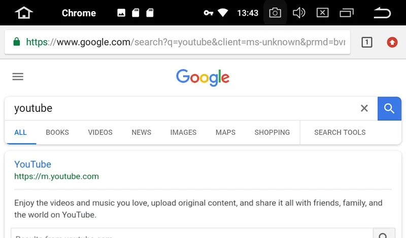The image size is (406, 238).
Task: Click the blue search magnifier button
Action: [x=389, y=108]
